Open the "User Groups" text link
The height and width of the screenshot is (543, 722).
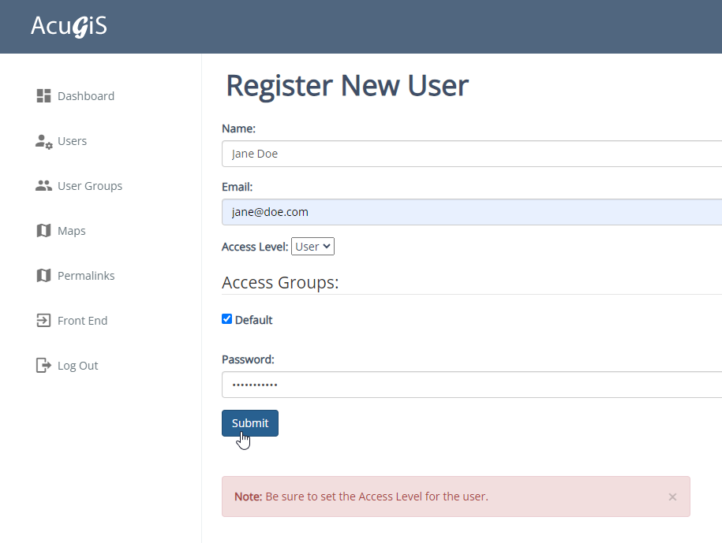90,186
